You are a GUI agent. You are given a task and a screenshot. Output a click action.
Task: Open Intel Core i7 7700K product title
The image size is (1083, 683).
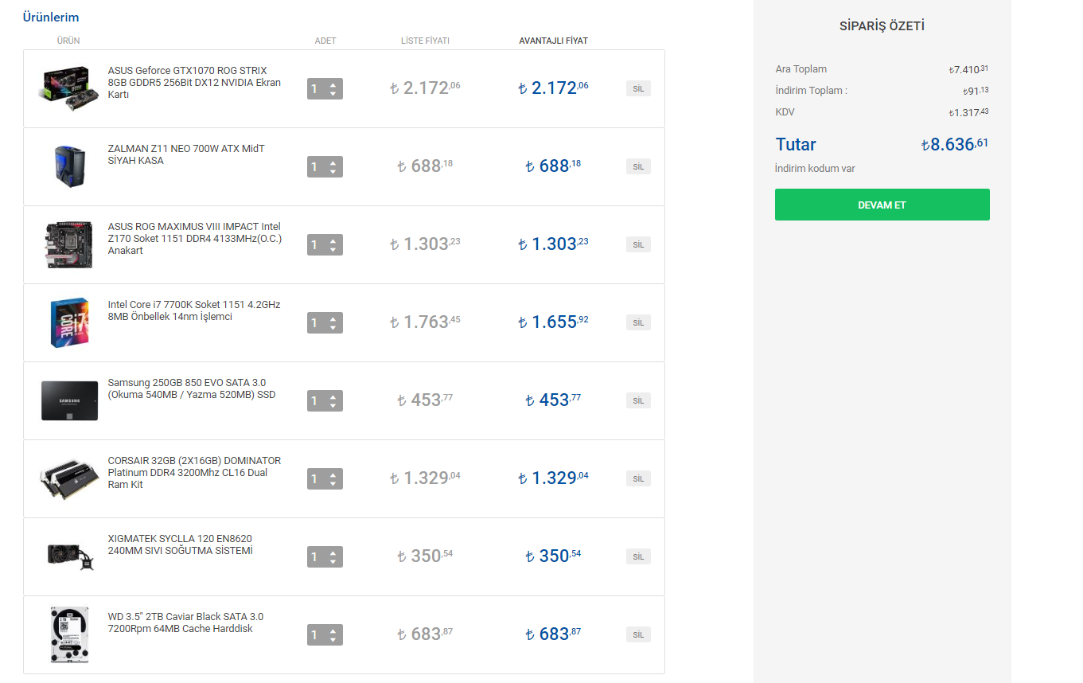[x=194, y=310]
